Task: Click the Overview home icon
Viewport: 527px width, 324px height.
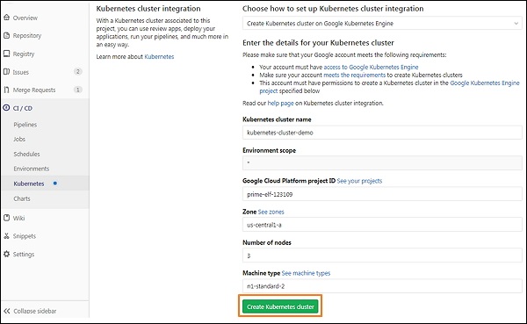Action: 6,18
